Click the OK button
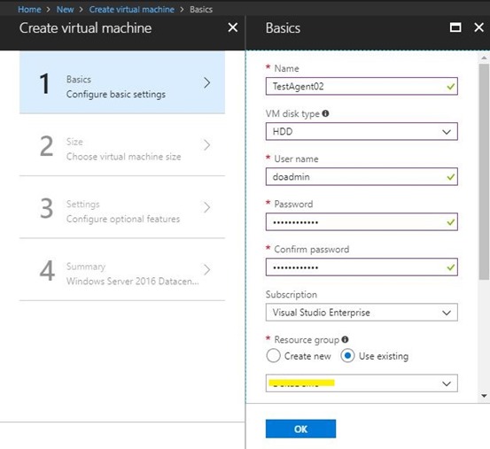The image size is (490, 449). click(300, 429)
